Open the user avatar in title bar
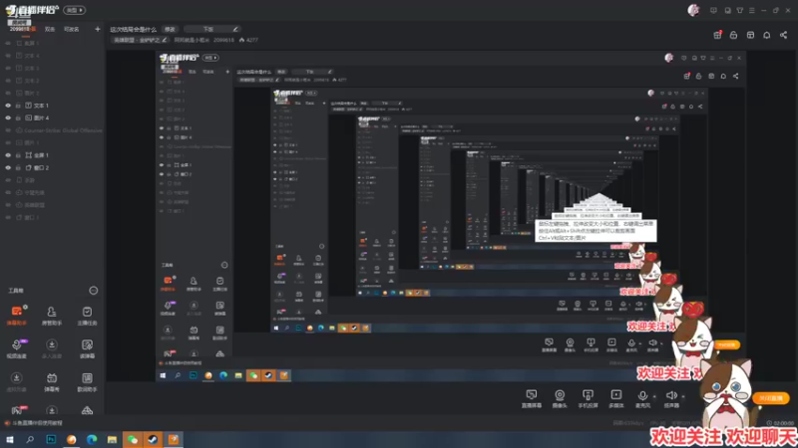798x448 pixels. tap(693, 10)
